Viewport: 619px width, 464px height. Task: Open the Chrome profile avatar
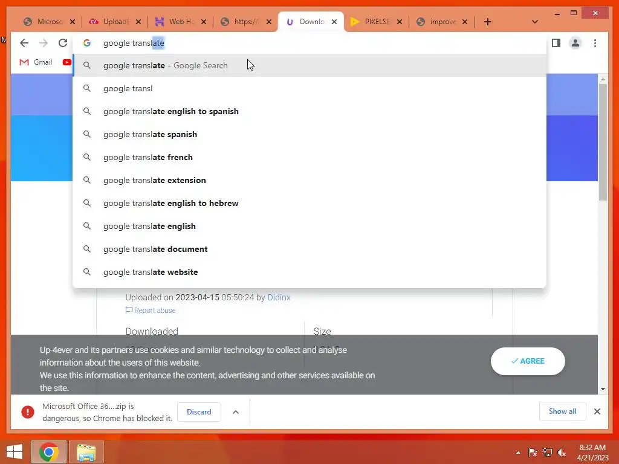click(575, 43)
